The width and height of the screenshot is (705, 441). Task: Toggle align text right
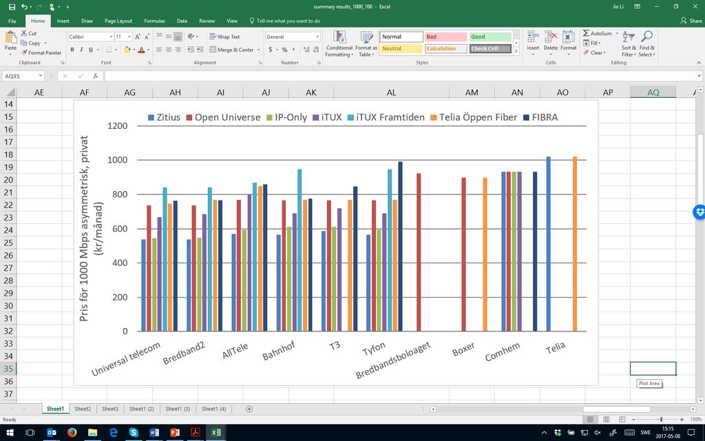(178, 50)
